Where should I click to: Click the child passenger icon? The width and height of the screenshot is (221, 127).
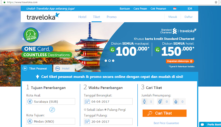160,101
